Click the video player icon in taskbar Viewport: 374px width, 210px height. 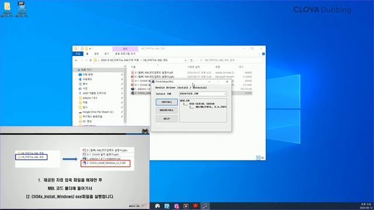(x=186, y=206)
